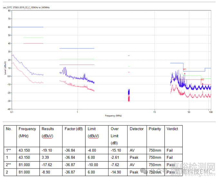This screenshot has width=219, height=180.
Task: Click the result value -19.10 cell
Action: pyautogui.click(x=47, y=150)
